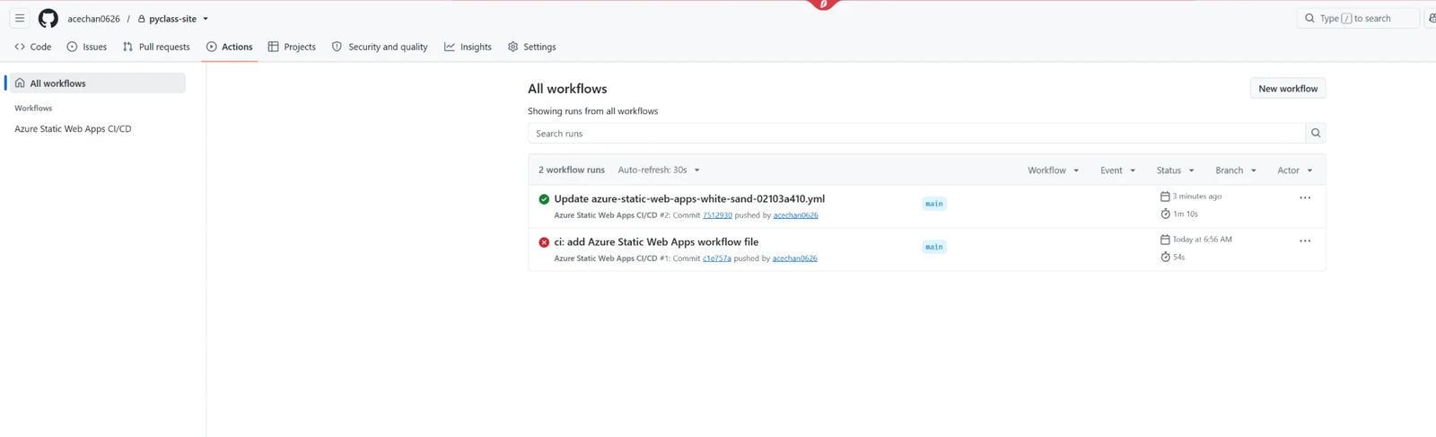Click main branch label on ci: add run

point(934,247)
